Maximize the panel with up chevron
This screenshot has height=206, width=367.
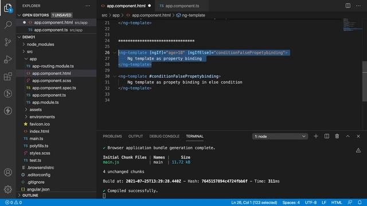point(348,136)
